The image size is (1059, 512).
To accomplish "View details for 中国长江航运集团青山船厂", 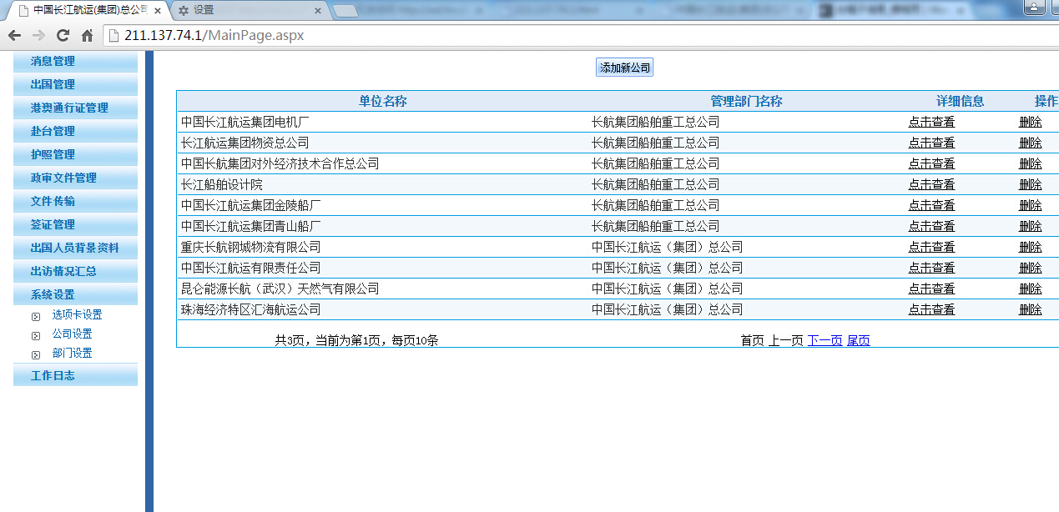I will pyautogui.click(x=931, y=226).
